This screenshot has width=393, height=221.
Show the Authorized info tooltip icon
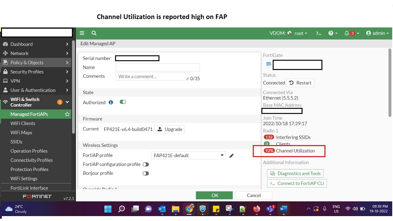click(x=111, y=102)
